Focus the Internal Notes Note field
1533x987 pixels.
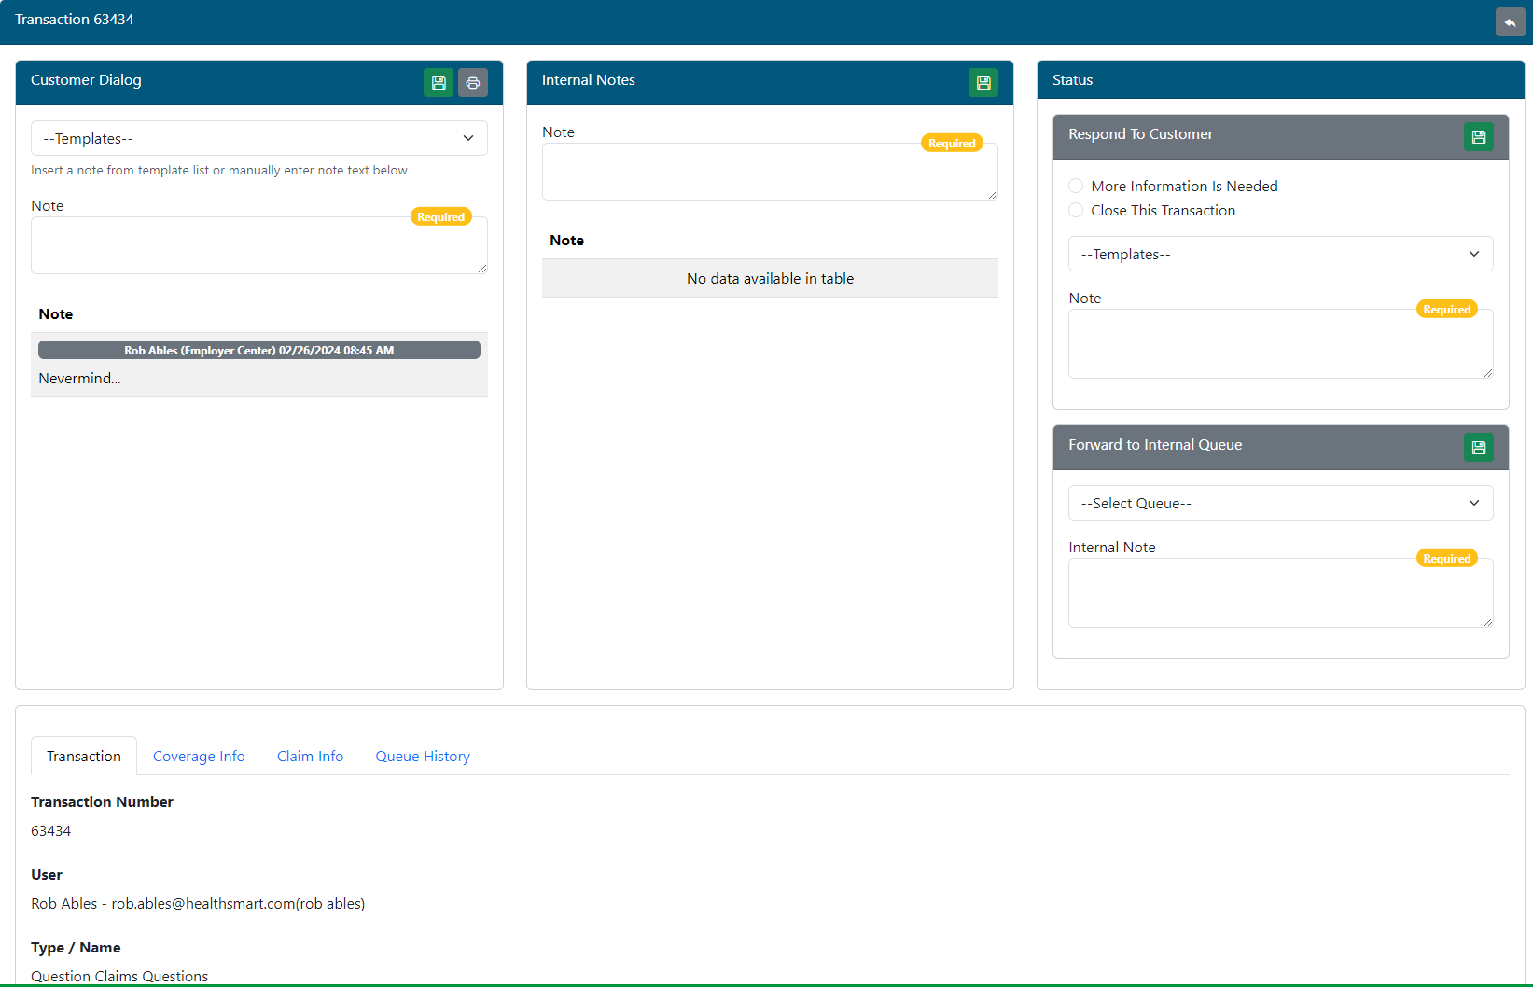[769, 173]
